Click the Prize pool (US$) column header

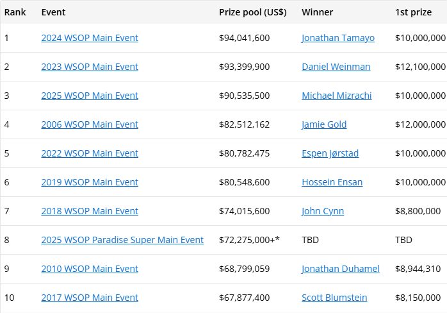click(252, 12)
